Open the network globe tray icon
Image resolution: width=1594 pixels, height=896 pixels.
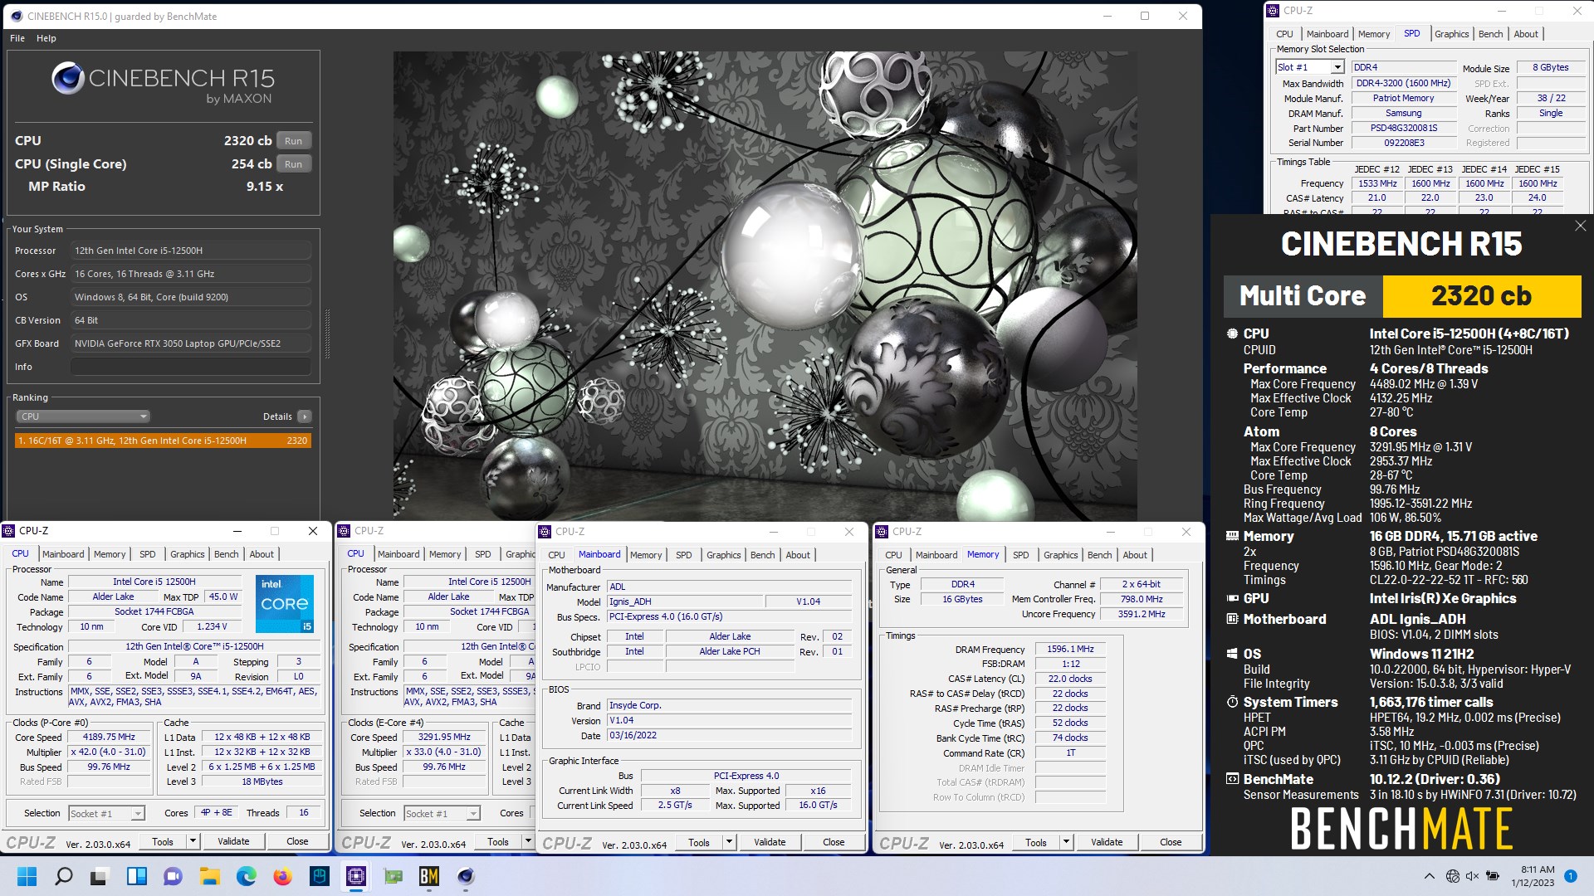coord(1452,876)
